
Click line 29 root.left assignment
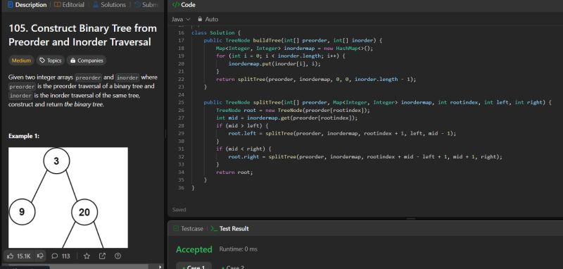[342, 133]
